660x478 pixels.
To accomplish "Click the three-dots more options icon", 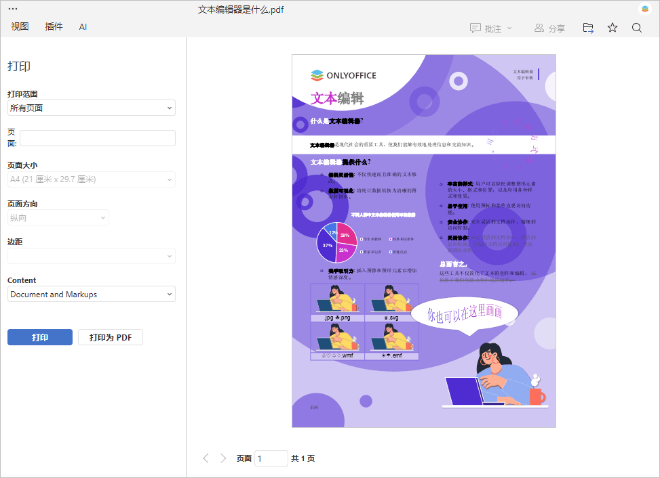I will pyautogui.click(x=13, y=9).
